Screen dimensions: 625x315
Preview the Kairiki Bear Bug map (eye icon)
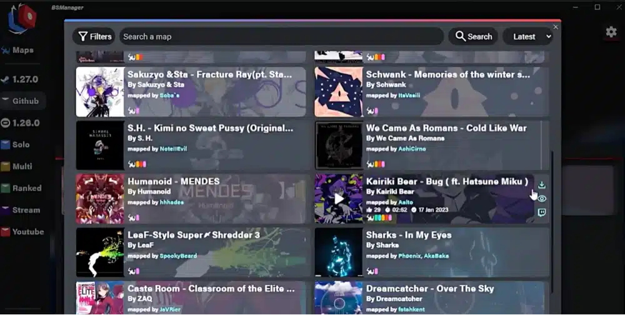click(x=542, y=199)
